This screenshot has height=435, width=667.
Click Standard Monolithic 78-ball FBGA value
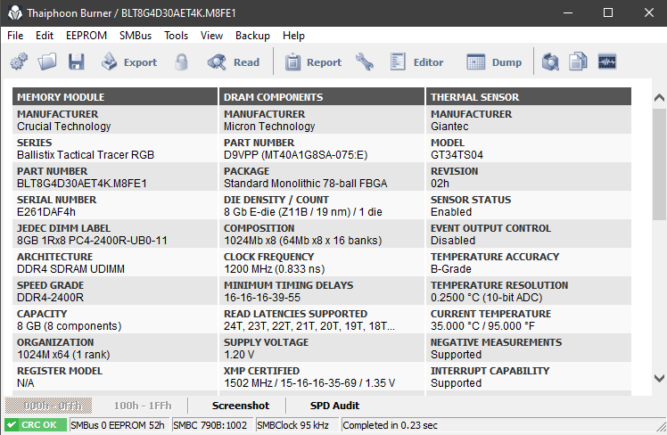[306, 184]
